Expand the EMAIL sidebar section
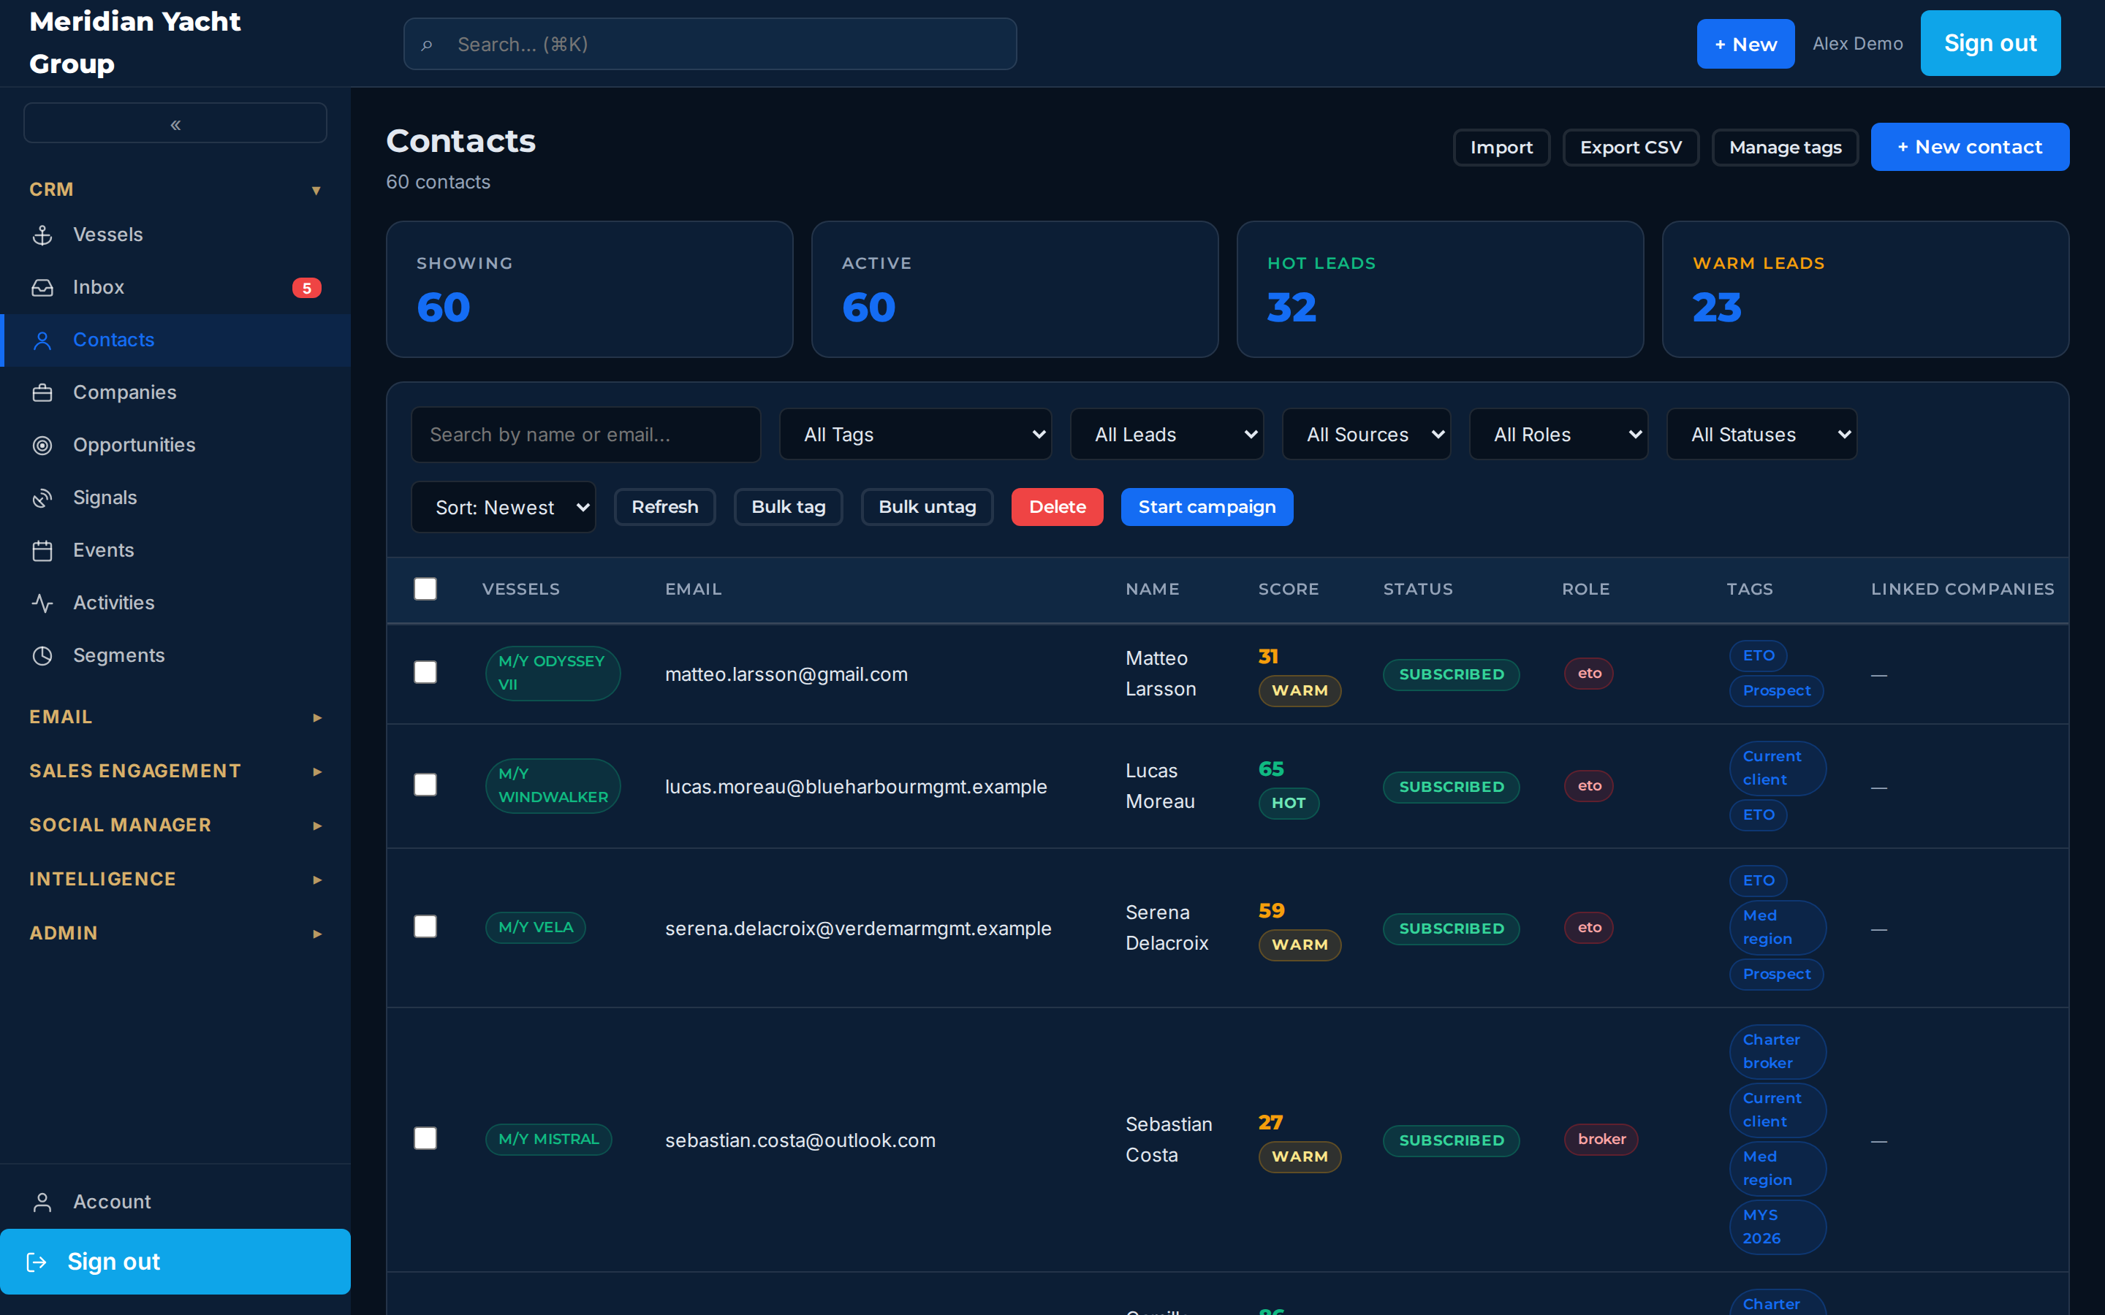This screenshot has height=1315, width=2105. tap(175, 717)
